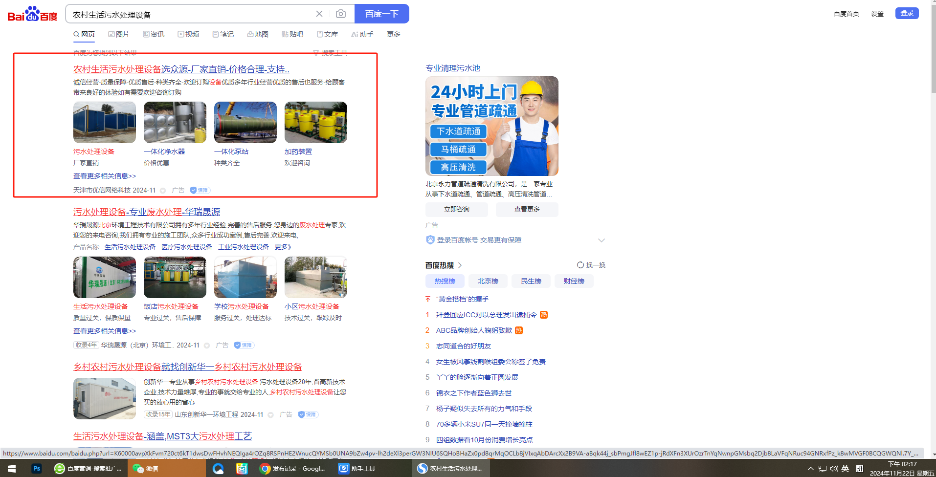Toggle the 英 input language indicator

point(845,468)
